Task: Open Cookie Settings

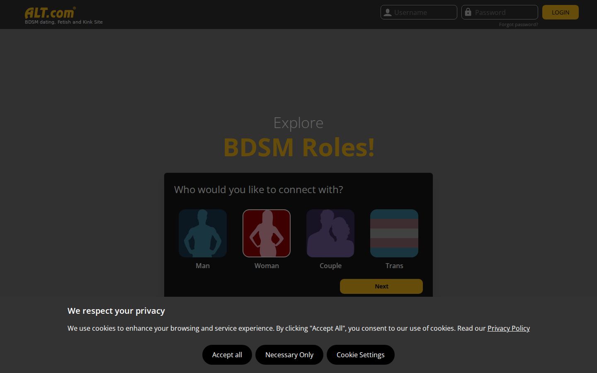Action: point(361,355)
